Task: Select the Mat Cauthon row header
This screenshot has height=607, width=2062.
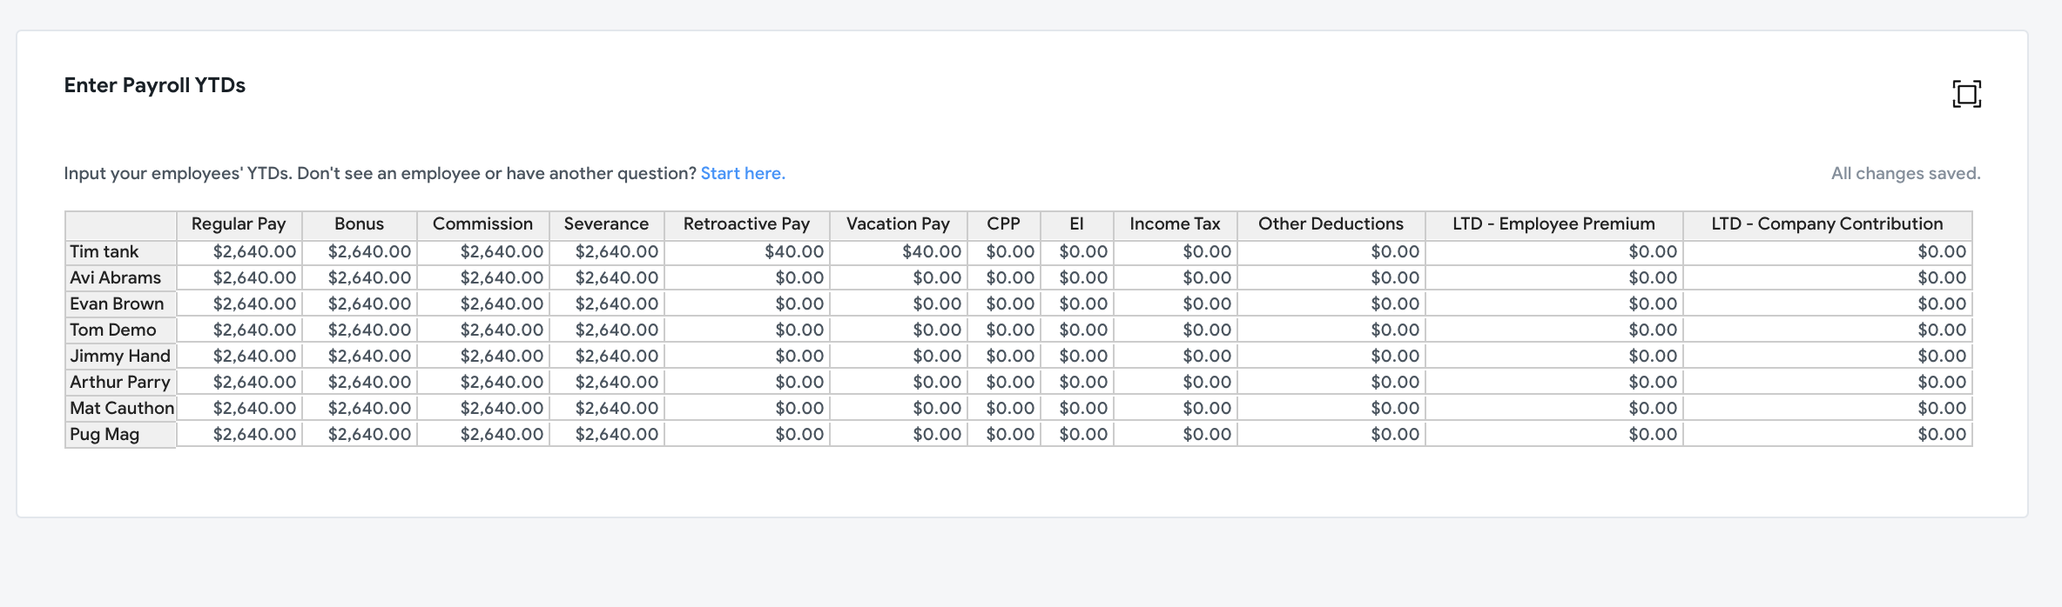Action: [x=121, y=409]
